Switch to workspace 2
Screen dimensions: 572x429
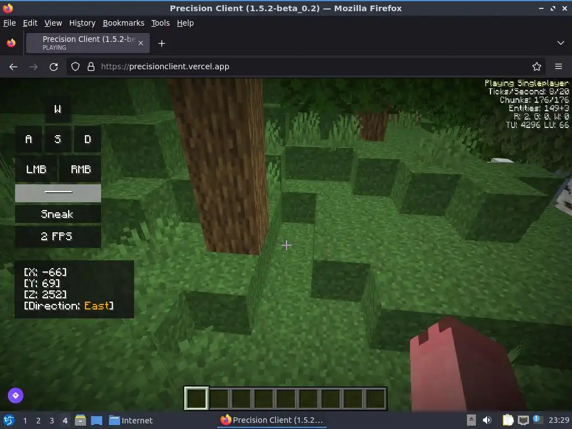pos(39,421)
